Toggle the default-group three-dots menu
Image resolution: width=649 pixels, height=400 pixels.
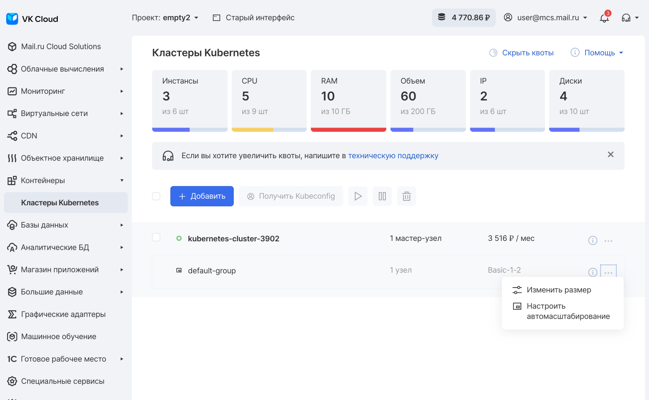[609, 271]
